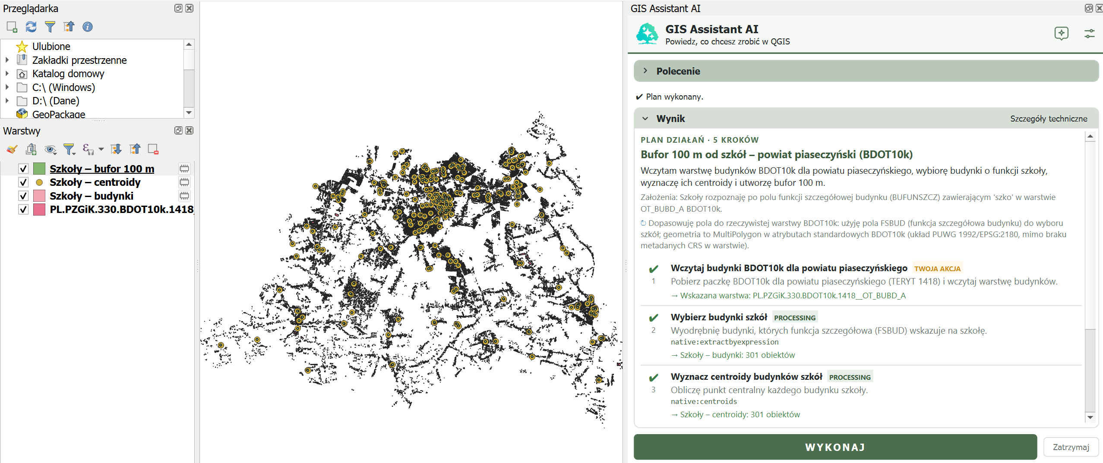
Task: Click the memory layer indicator for Szkoły – bufor 100 m
Action: tap(184, 169)
